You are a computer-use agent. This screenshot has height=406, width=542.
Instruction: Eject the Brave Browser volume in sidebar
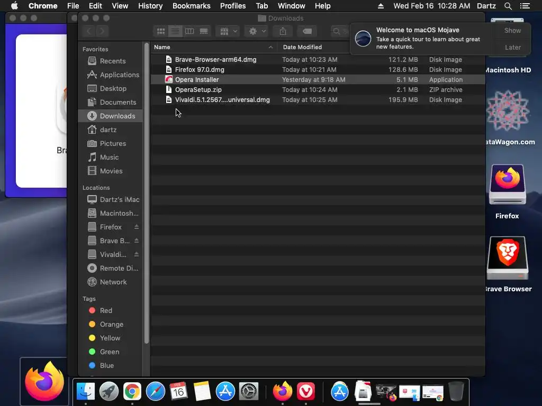coord(137,241)
